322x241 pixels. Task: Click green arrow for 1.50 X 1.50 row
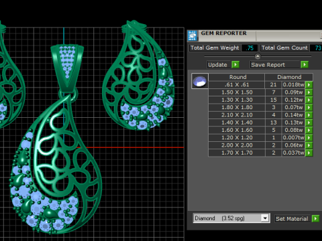pos(309,92)
